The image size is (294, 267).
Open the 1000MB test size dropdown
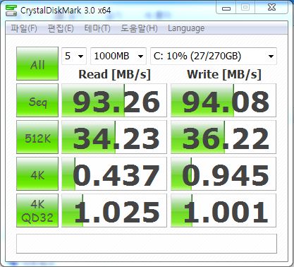tap(118, 56)
